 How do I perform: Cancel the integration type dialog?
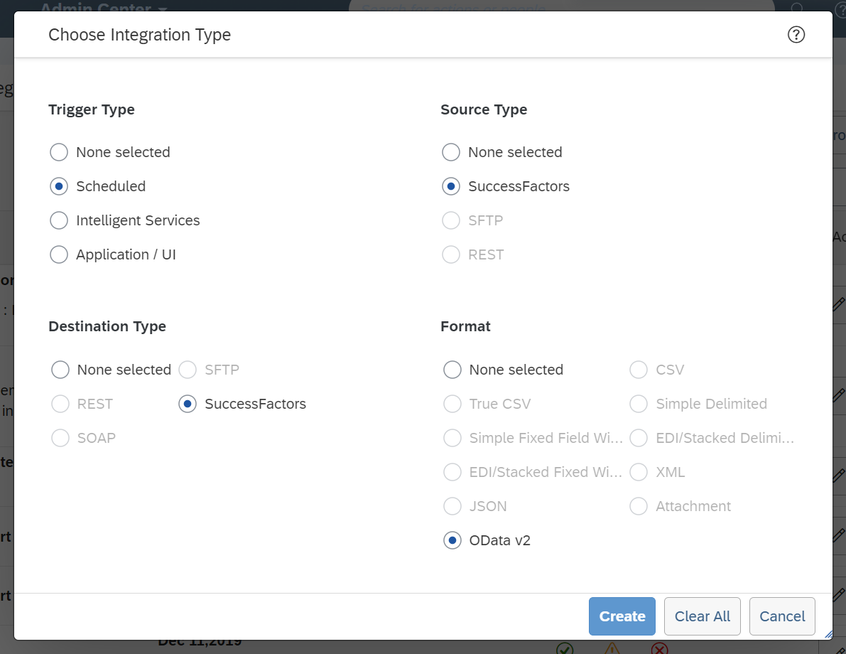pyautogui.click(x=782, y=616)
